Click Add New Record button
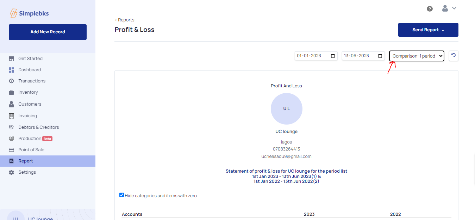This screenshot has height=220, width=475. [x=48, y=32]
